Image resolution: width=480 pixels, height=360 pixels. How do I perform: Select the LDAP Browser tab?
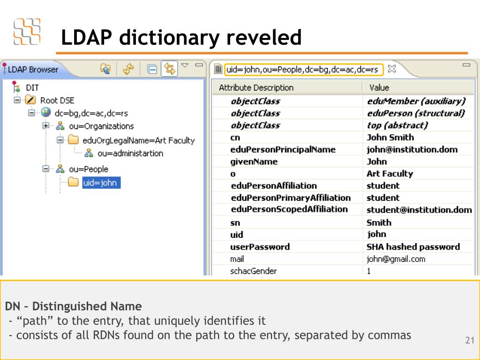[x=33, y=69]
